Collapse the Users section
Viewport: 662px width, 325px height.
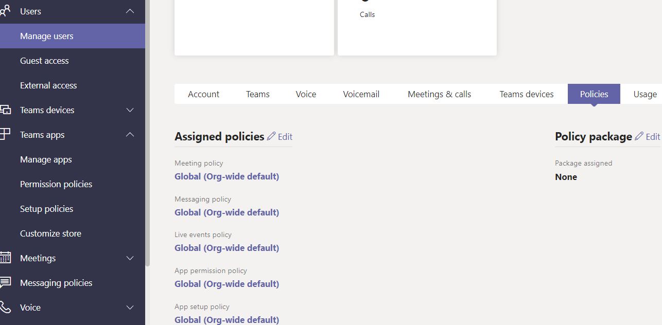tap(130, 11)
